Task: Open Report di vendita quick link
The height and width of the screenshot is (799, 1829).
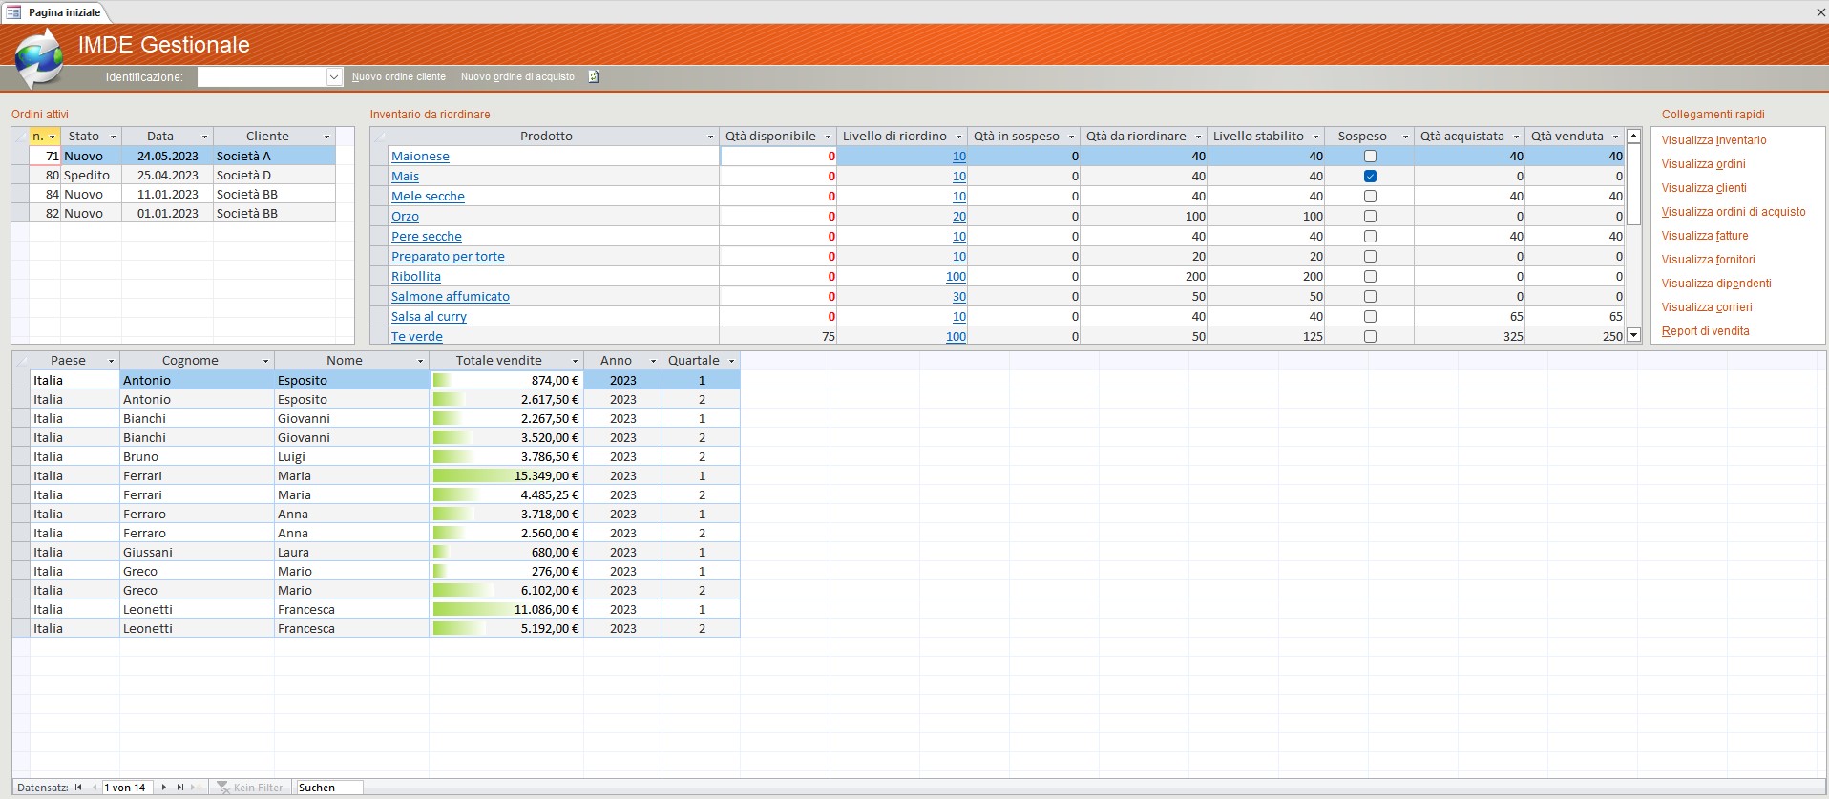Action: [1705, 331]
